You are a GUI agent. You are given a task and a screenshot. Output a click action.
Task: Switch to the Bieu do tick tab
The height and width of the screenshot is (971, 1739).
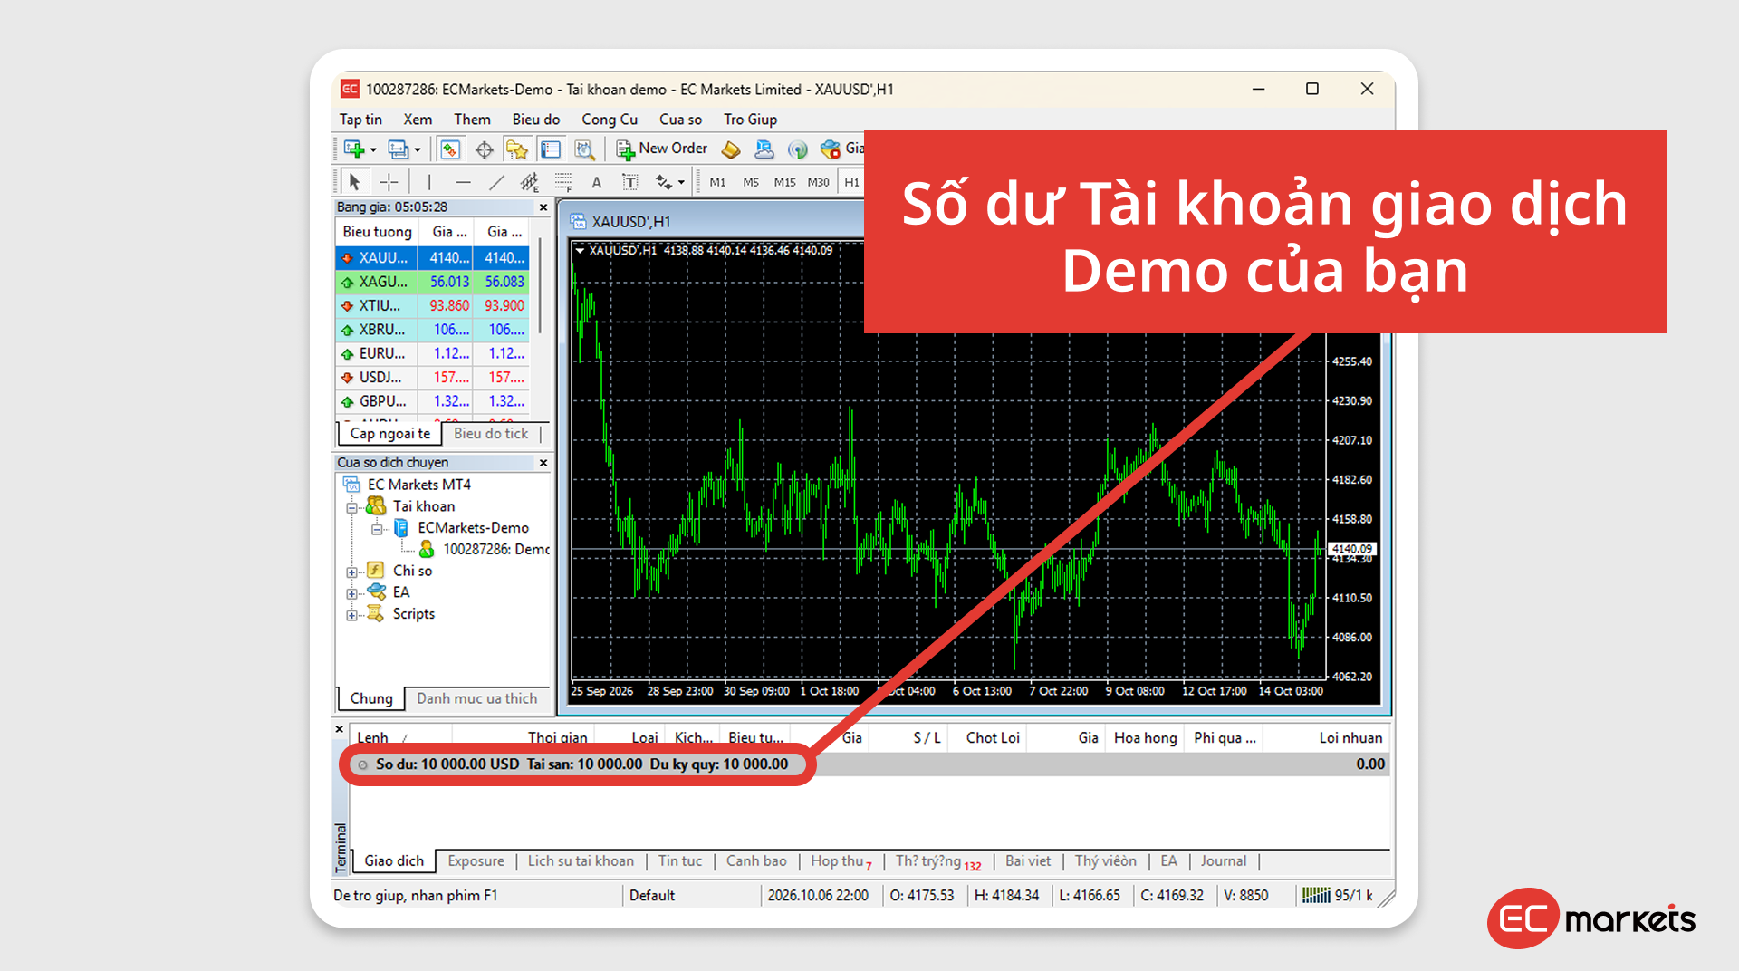(x=491, y=434)
